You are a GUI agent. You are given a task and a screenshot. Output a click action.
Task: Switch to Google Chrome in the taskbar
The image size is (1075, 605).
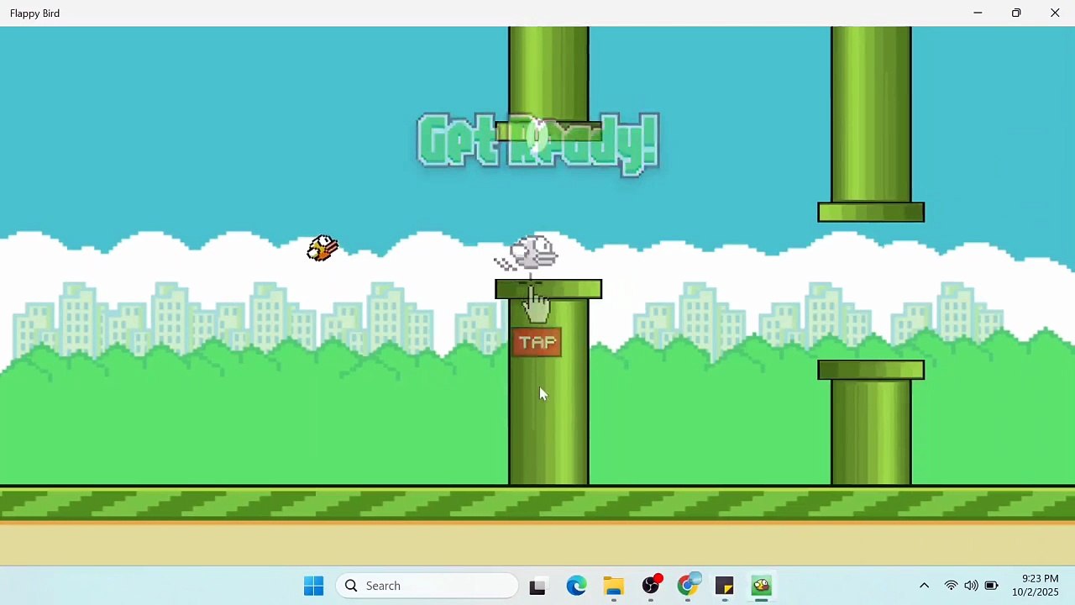click(688, 586)
